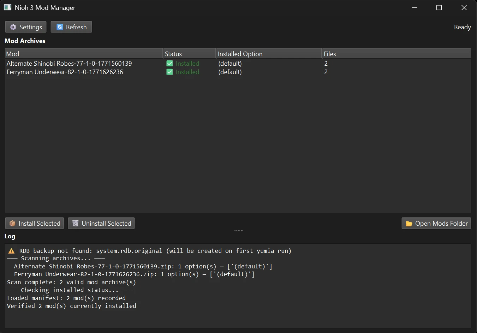The height and width of the screenshot is (333, 477).
Task: Open Mods Folder button
Action: [436, 224]
